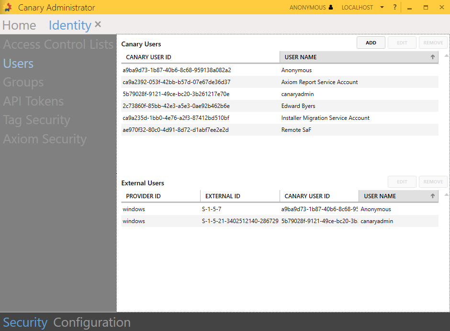Select the Edward Byers user row
The width and height of the screenshot is (450, 331).
pos(280,106)
